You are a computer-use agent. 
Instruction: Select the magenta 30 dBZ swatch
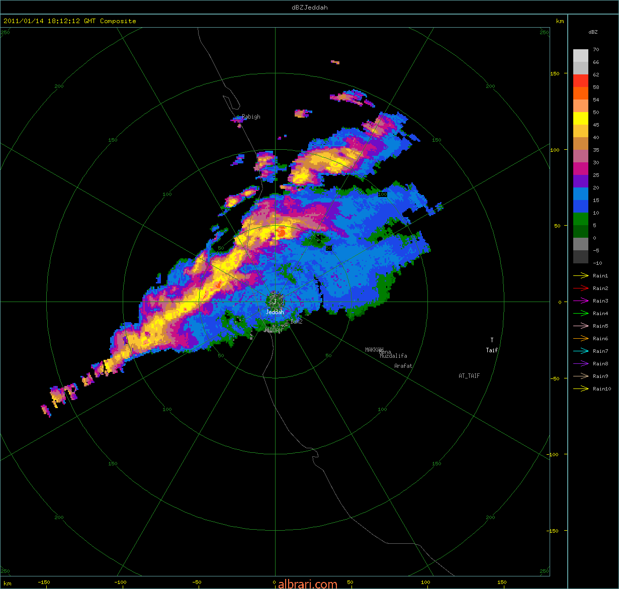(x=581, y=168)
